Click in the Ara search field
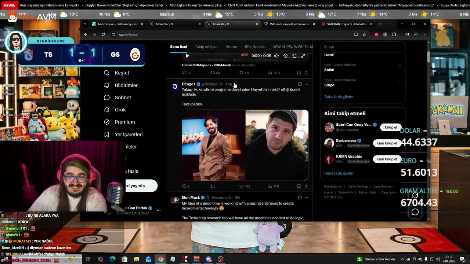The width and height of the screenshot is (470, 264). [x=363, y=47]
